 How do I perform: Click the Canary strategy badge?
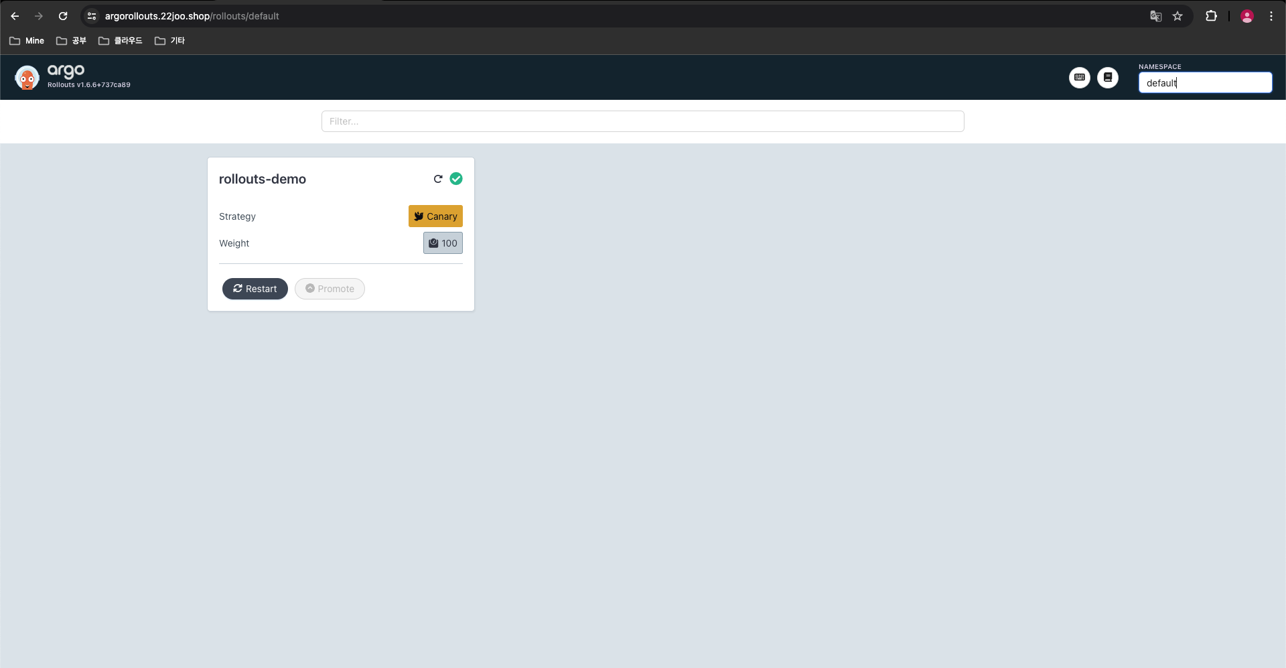435,216
